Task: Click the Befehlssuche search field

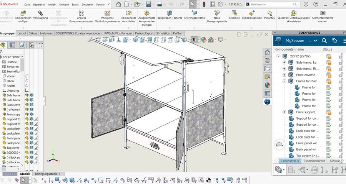Action: 273,4
